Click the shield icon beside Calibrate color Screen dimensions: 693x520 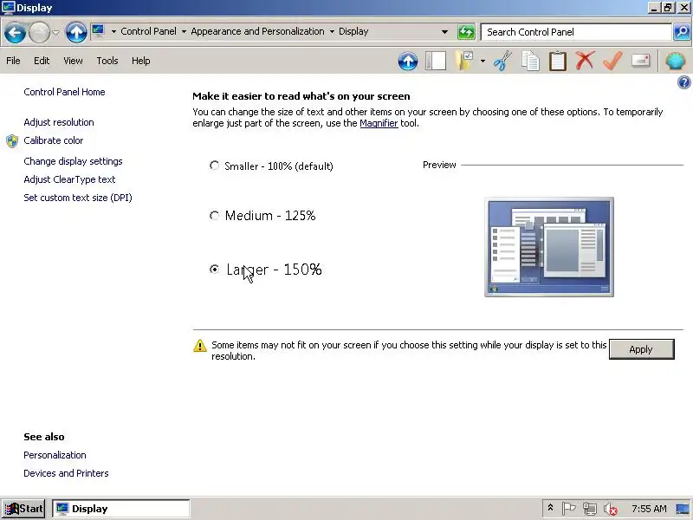(x=12, y=141)
